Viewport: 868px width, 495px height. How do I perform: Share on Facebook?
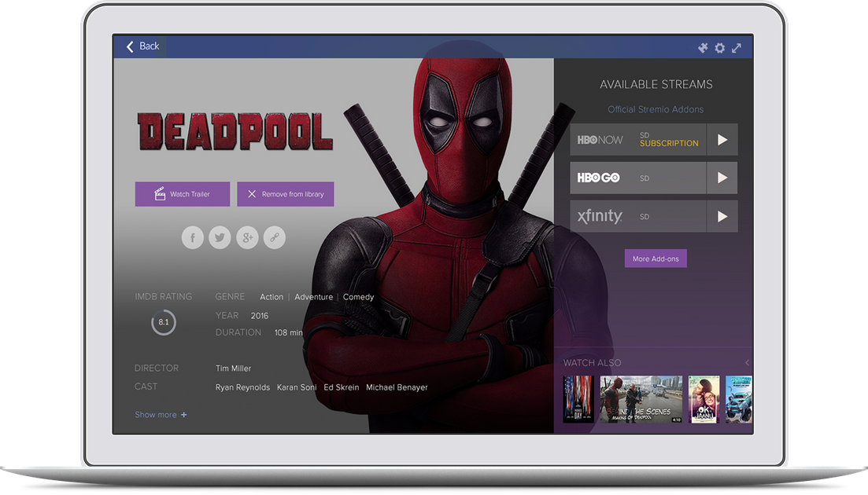[x=193, y=237]
